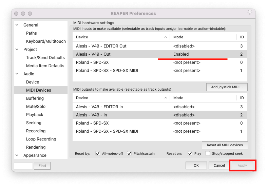Click the sort arrow in inputs Device header

click(x=166, y=37)
